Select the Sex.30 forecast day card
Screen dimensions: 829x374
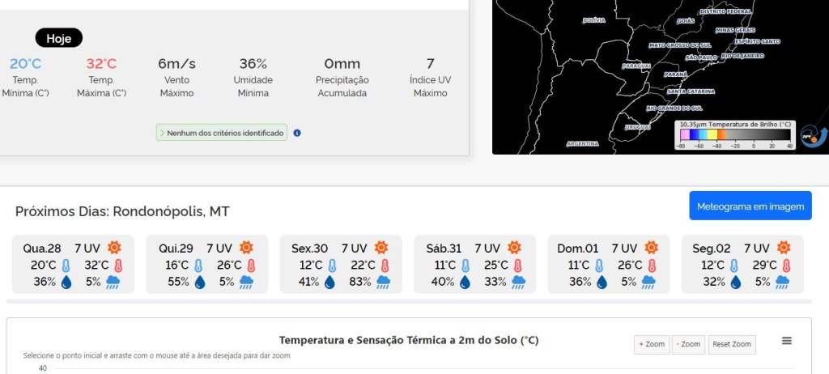341,265
